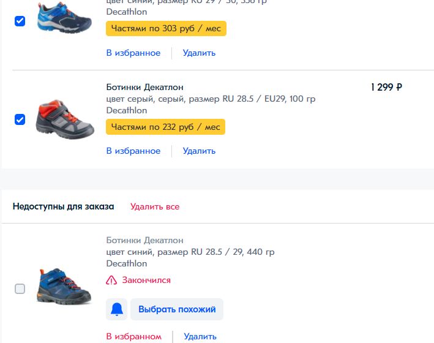Image resolution: width=434 pixels, height=343 pixels.
Task: Uncheck the checkbox for the 303 руб item
Action: coord(20,21)
